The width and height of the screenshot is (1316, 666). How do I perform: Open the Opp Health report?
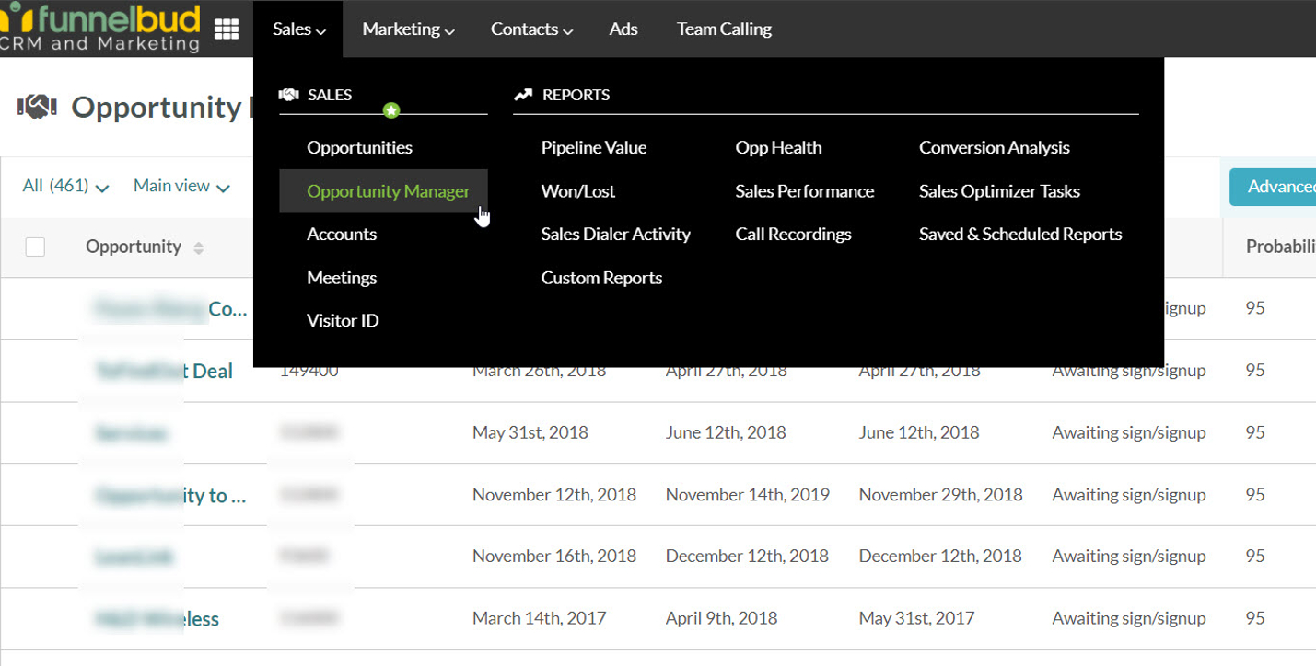pos(778,147)
